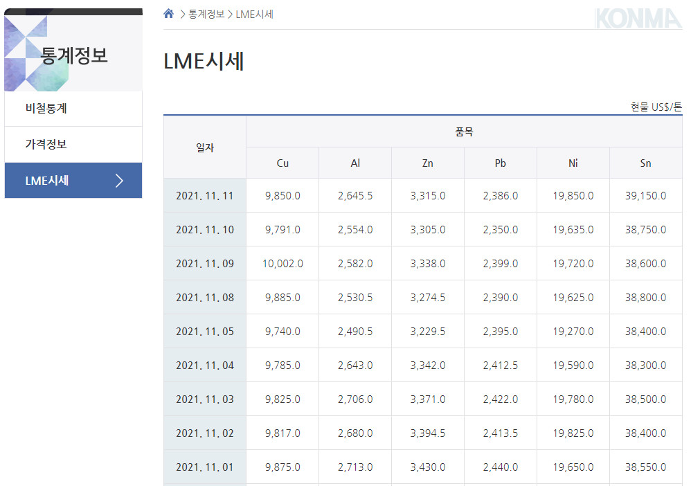Select date cell 2021. 11. 04
The image size is (691, 486).
(205, 366)
